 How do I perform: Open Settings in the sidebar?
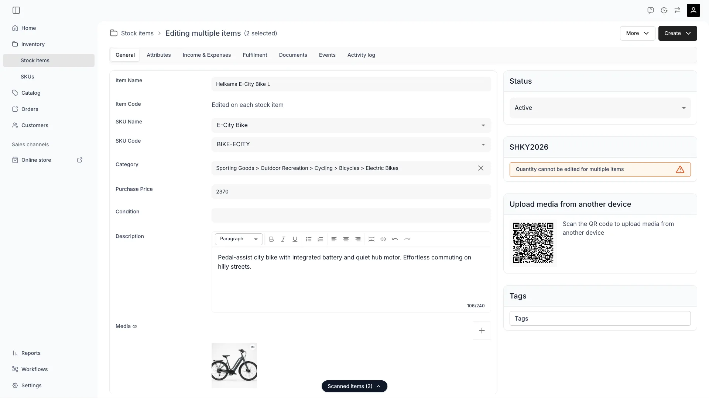click(49, 385)
